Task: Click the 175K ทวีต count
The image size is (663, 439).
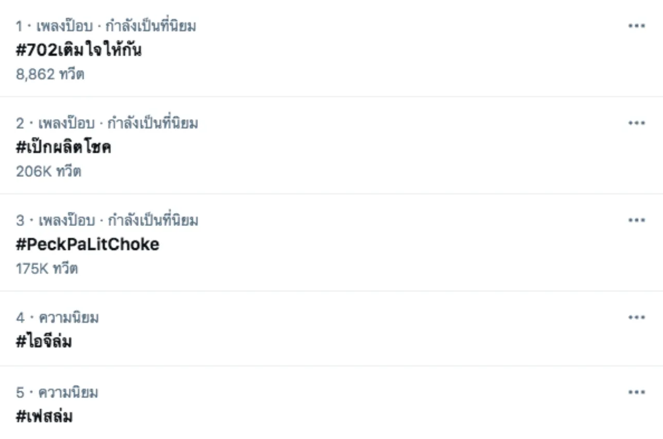Action: pyautogui.click(x=47, y=268)
